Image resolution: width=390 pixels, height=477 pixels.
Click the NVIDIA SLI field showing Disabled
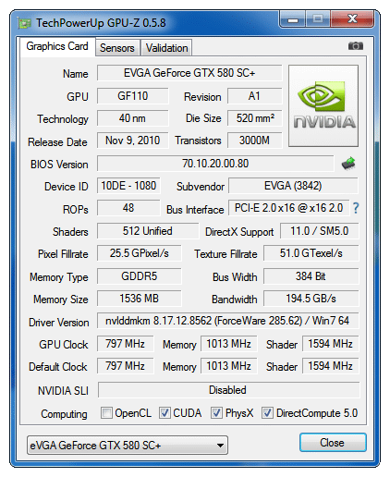(x=228, y=390)
